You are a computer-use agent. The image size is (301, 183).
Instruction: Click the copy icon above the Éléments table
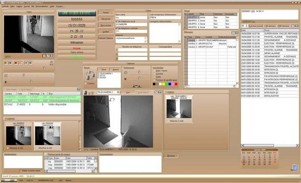[233, 33]
